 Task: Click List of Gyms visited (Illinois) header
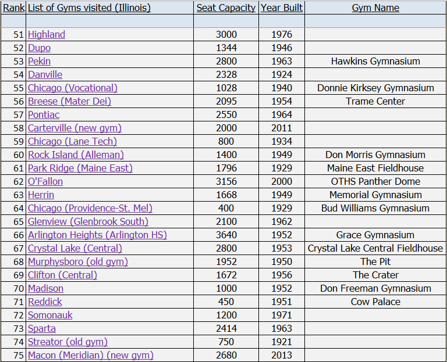point(110,8)
